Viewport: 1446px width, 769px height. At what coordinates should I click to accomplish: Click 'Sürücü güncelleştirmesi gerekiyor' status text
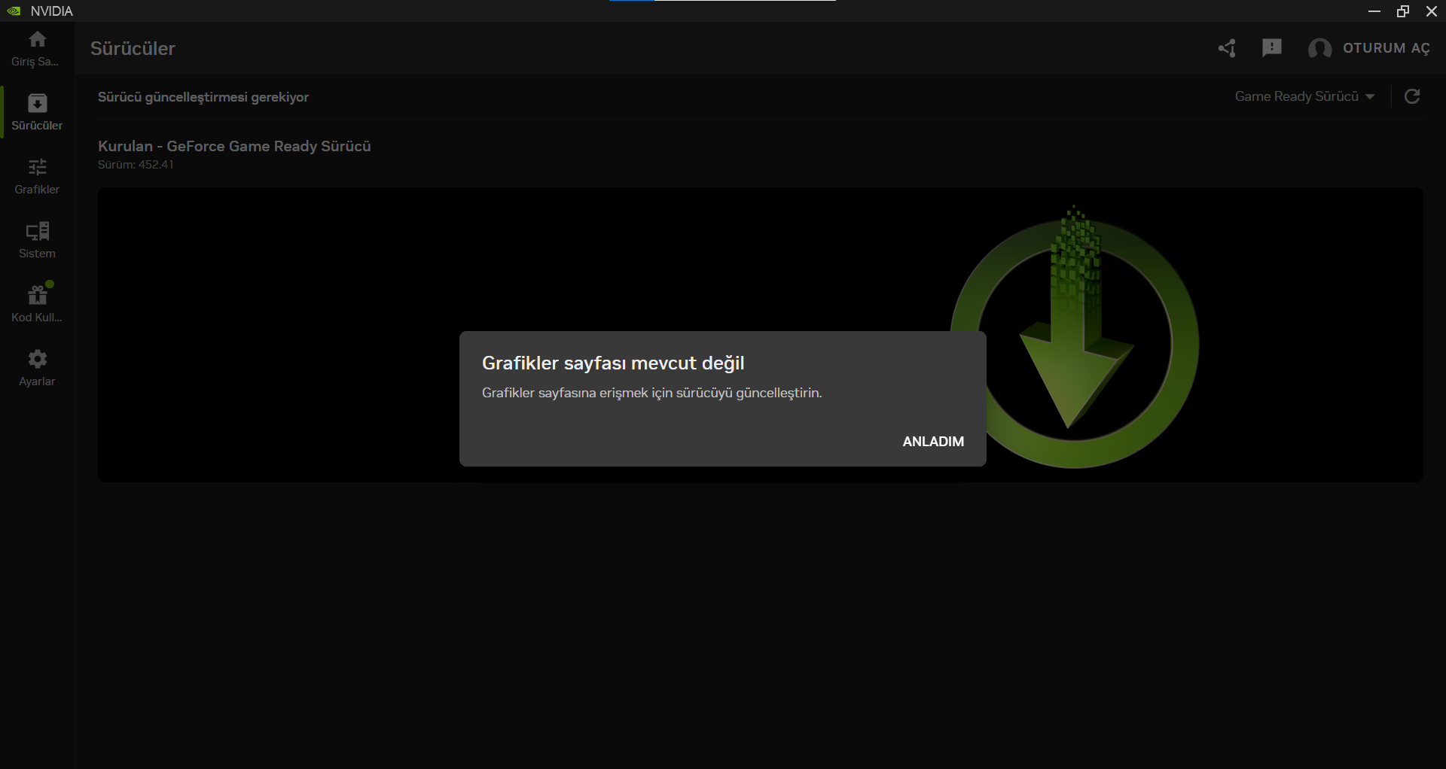click(x=203, y=97)
